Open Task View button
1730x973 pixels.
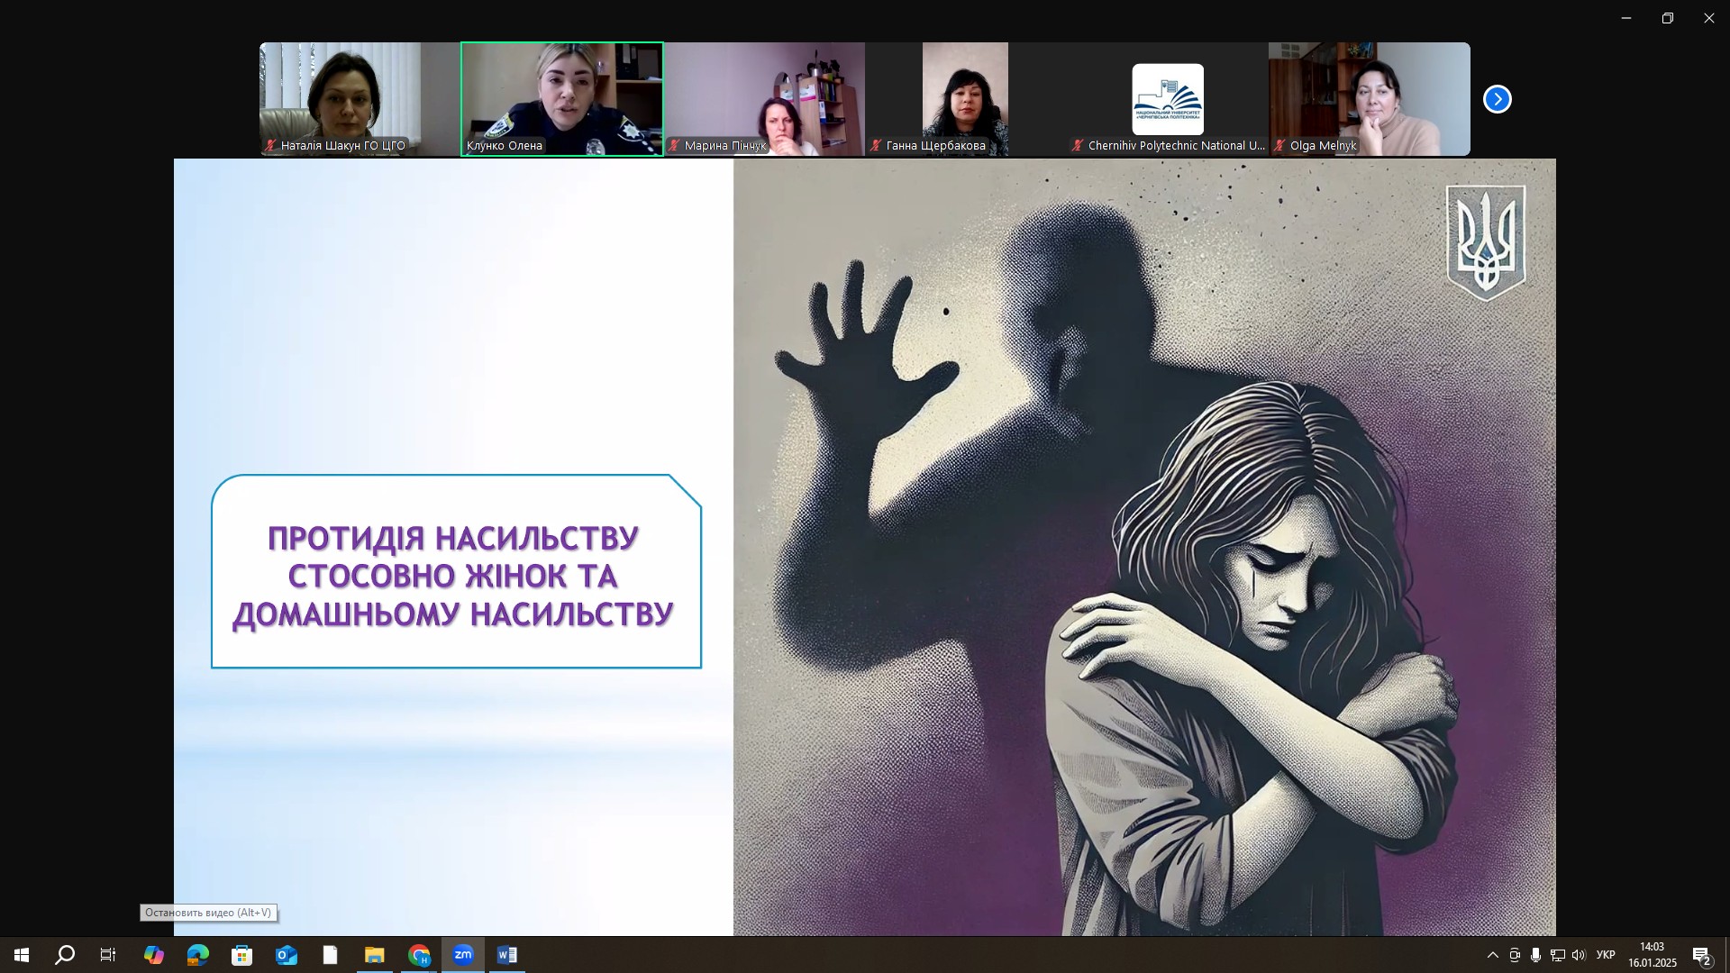click(108, 955)
